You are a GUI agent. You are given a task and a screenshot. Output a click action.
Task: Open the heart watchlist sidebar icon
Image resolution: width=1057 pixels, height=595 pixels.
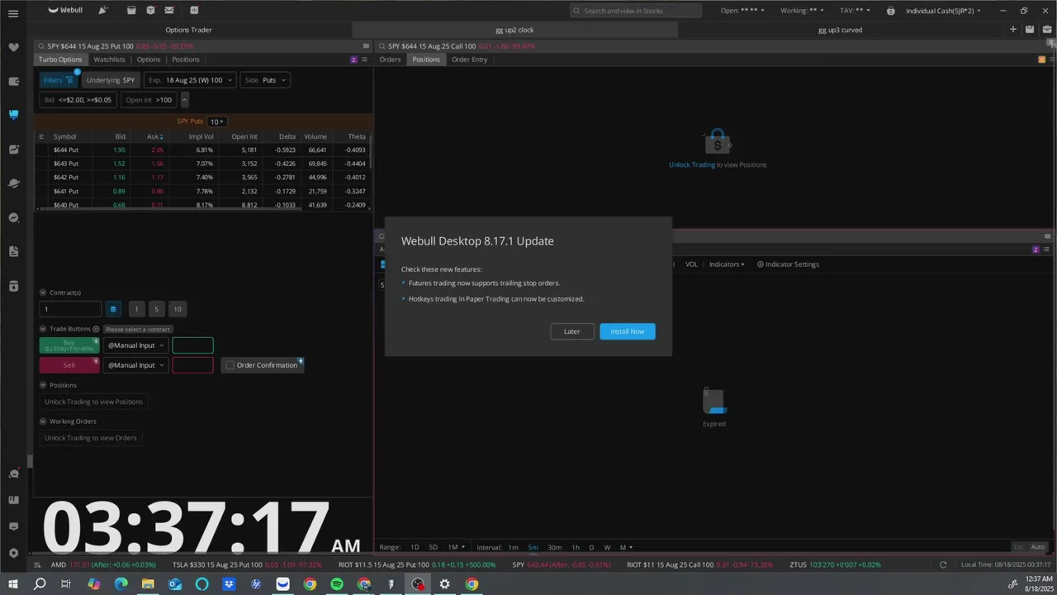13,47
